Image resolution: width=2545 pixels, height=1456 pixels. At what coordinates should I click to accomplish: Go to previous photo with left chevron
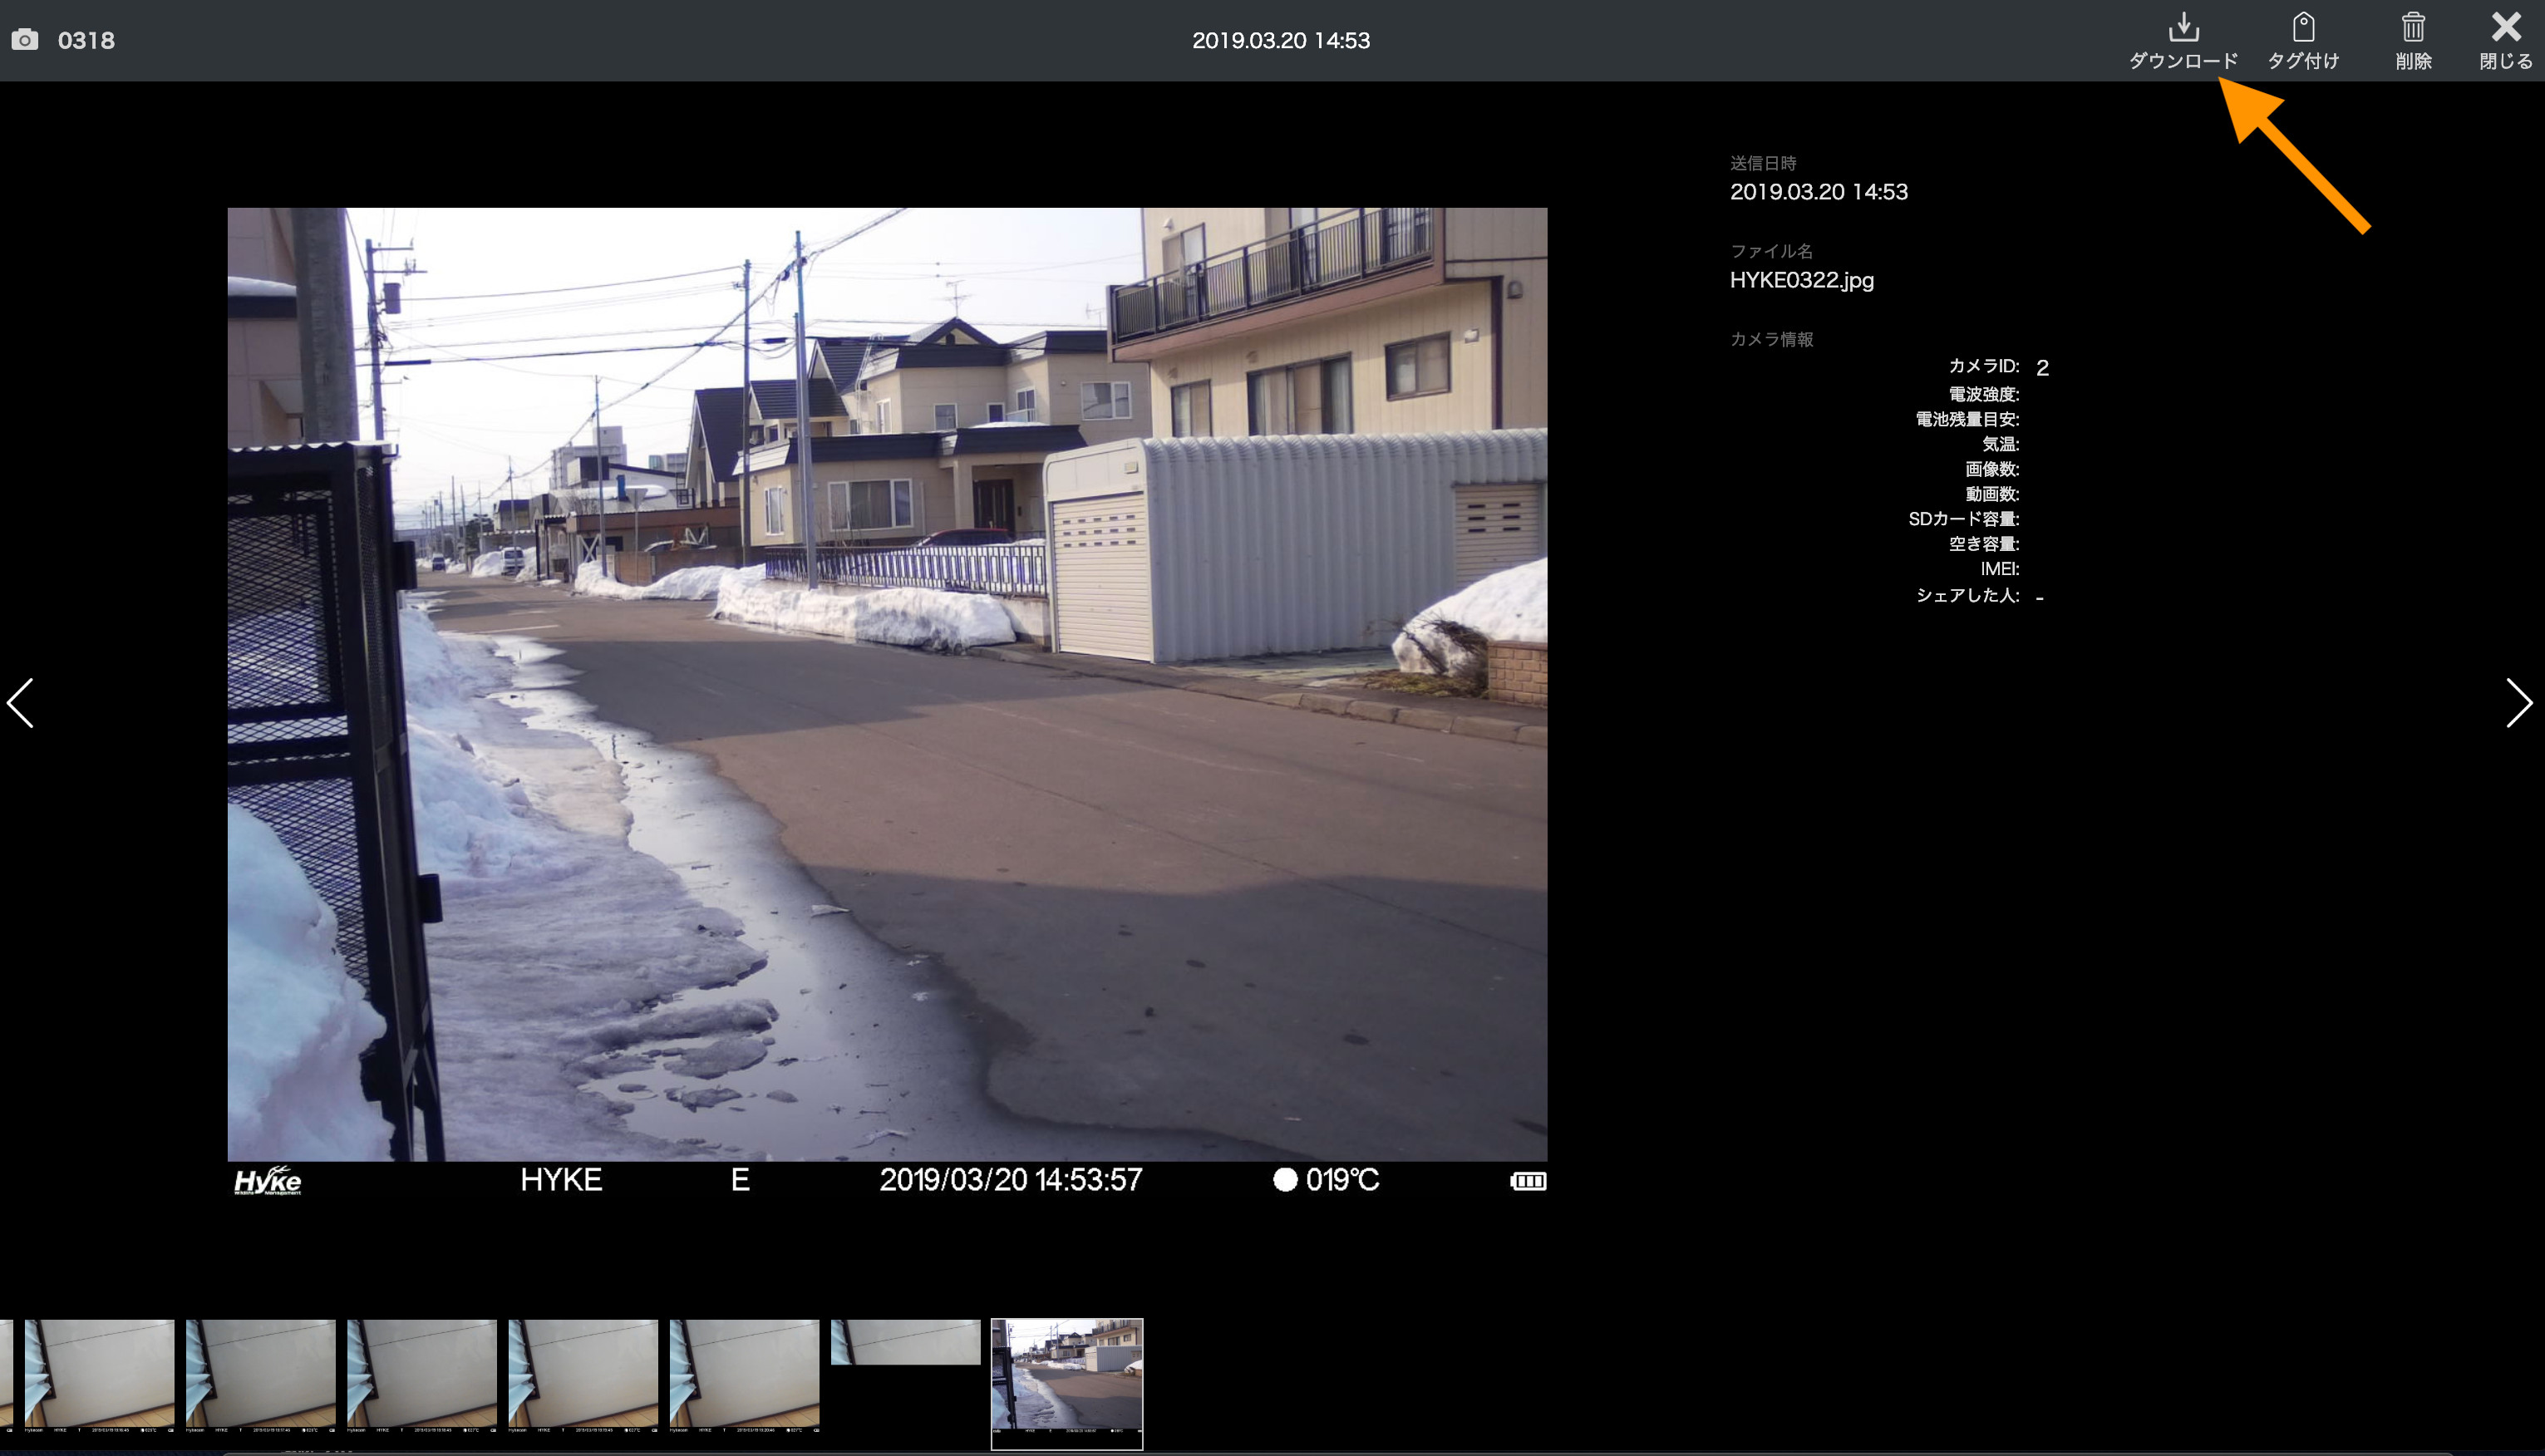click(x=21, y=703)
